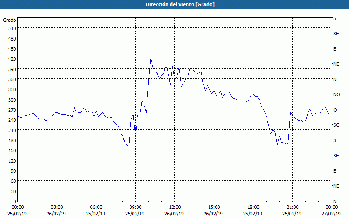Select the 'N' compass label at 360 level
The image size is (349, 218).
335,79
